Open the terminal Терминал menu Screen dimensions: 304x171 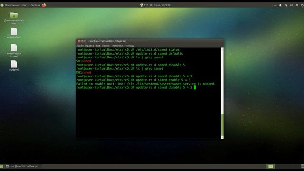(x=117, y=46)
